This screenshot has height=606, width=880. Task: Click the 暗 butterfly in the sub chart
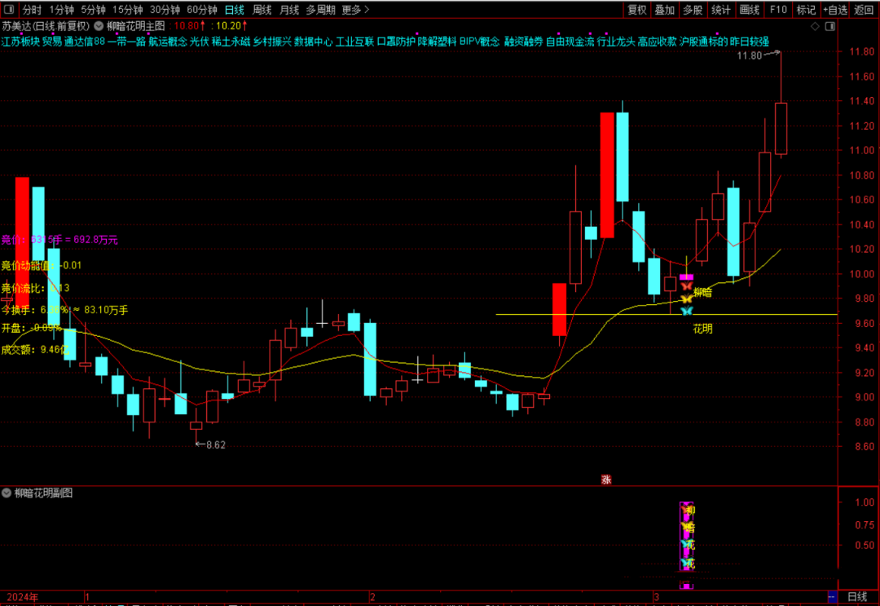688,528
